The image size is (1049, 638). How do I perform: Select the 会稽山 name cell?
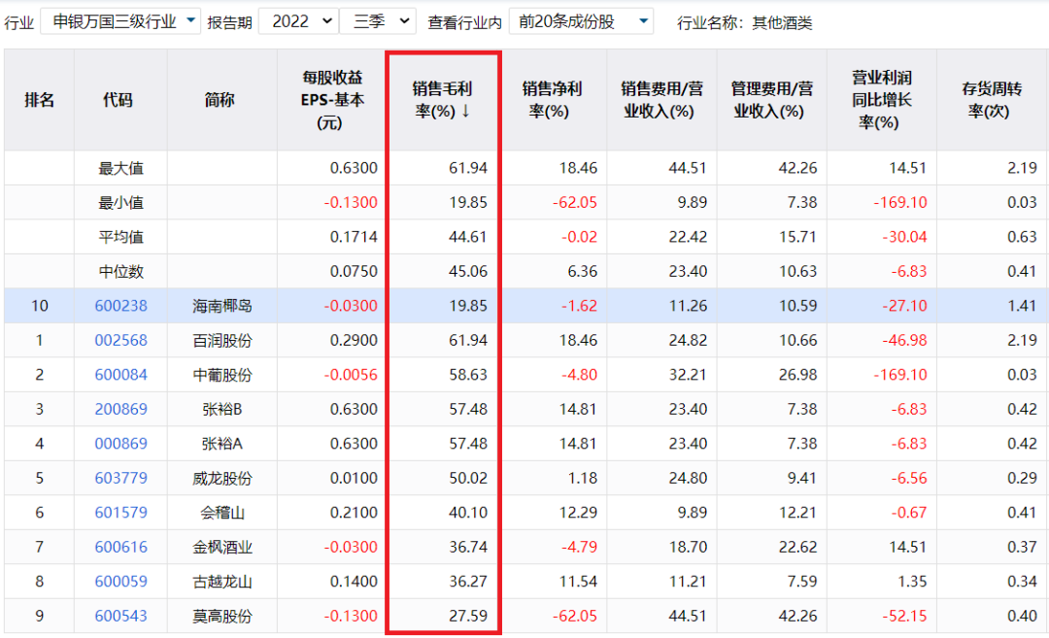pos(222,513)
